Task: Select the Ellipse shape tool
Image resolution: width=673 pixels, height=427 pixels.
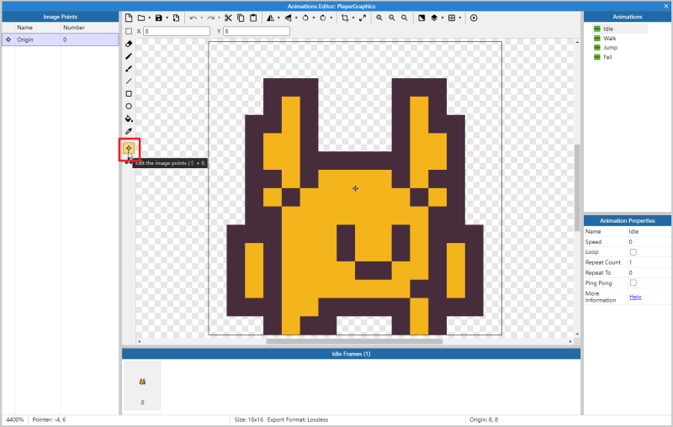Action: click(x=129, y=106)
